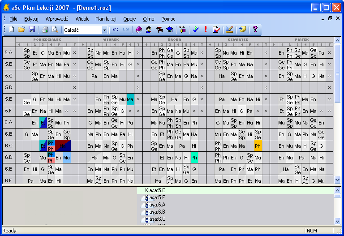The image size is (344, 236).
Task: Redo the last undone action
Action: click(126, 30)
